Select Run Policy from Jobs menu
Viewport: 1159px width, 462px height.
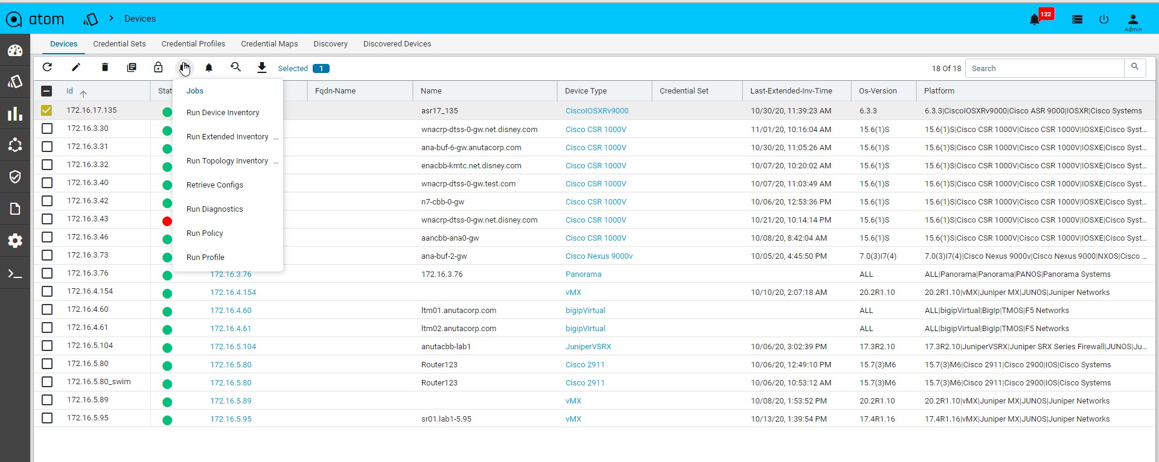tap(228, 233)
